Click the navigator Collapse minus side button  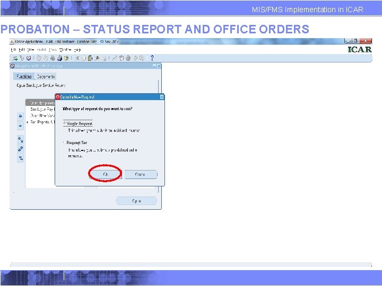[x=21, y=126]
